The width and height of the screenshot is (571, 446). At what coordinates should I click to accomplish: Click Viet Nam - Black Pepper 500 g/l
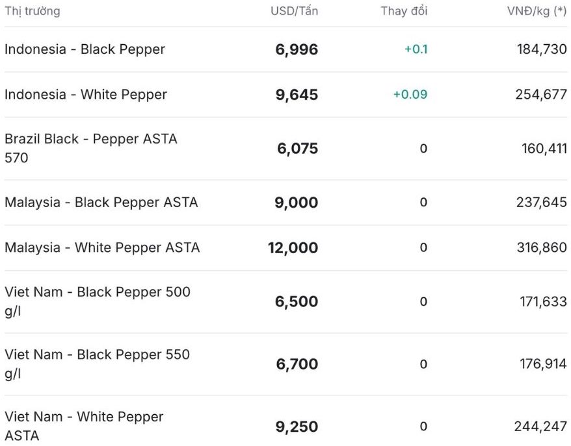[x=97, y=301]
